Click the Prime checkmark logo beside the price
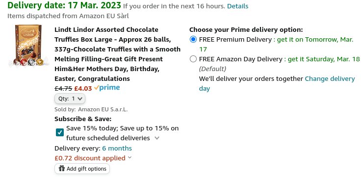 click(x=107, y=88)
